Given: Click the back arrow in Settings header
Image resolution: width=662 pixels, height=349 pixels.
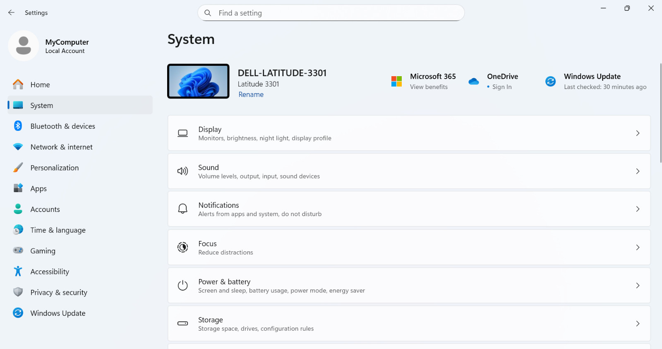Looking at the screenshot, I should click(x=11, y=13).
